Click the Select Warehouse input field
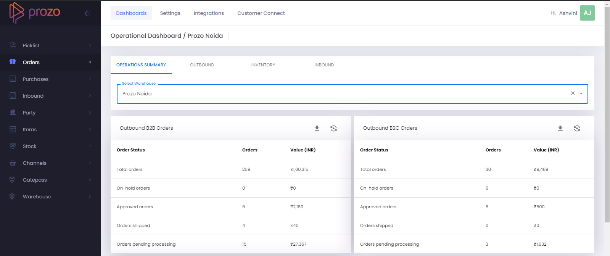 click(x=343, y=94)
